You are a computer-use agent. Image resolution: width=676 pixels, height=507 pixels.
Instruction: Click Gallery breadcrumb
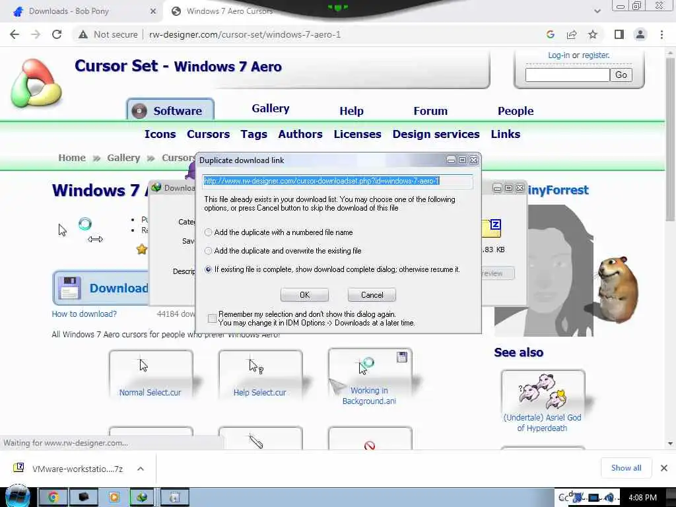click(123, 158)
